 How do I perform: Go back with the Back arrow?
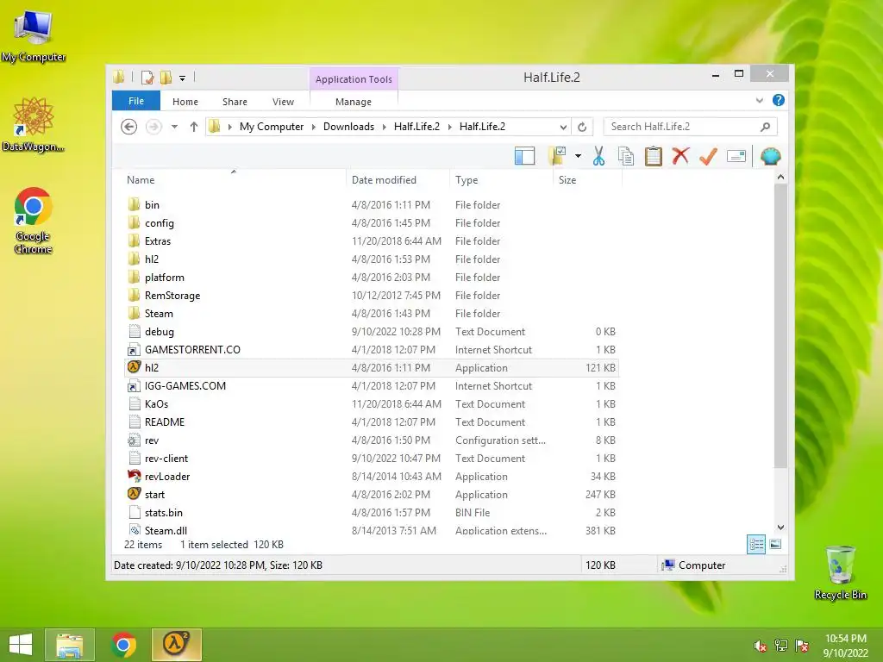click(129, 127)
